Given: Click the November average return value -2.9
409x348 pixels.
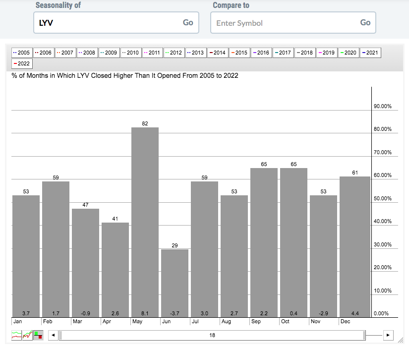Looking at the screenshot, I should click(x=323, y=313).
